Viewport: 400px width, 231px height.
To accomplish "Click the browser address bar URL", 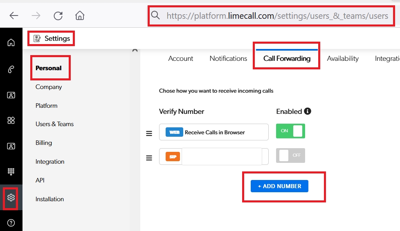I will pyautogui.click(x=277, y=16).
